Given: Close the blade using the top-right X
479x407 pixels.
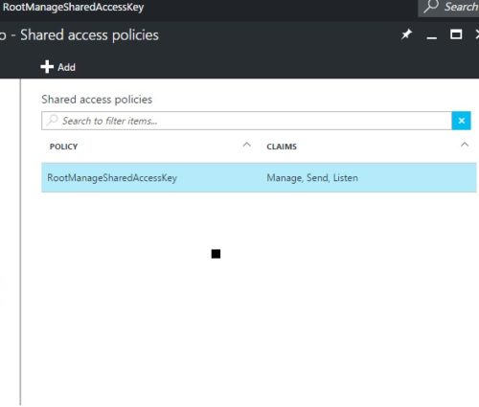Looking at the screenshot, I should [x=477, y=34].
